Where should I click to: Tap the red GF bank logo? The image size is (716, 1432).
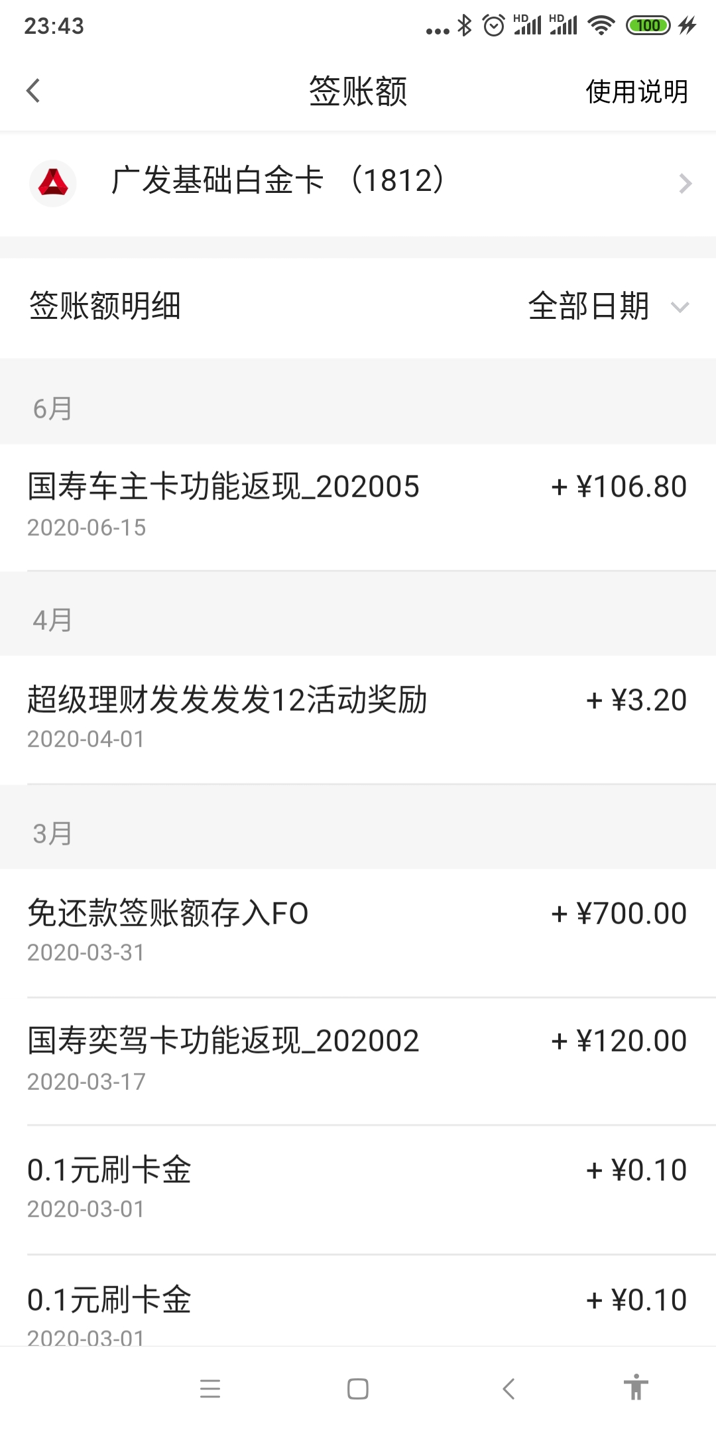point(53,183)
